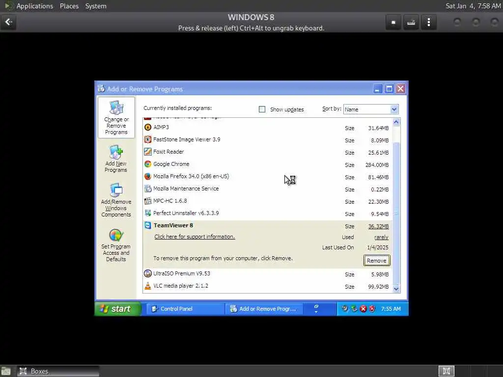Viewport: 503px width, 377px height.
Task: Click the red X circle tray icon
Action: pos(363,309)
